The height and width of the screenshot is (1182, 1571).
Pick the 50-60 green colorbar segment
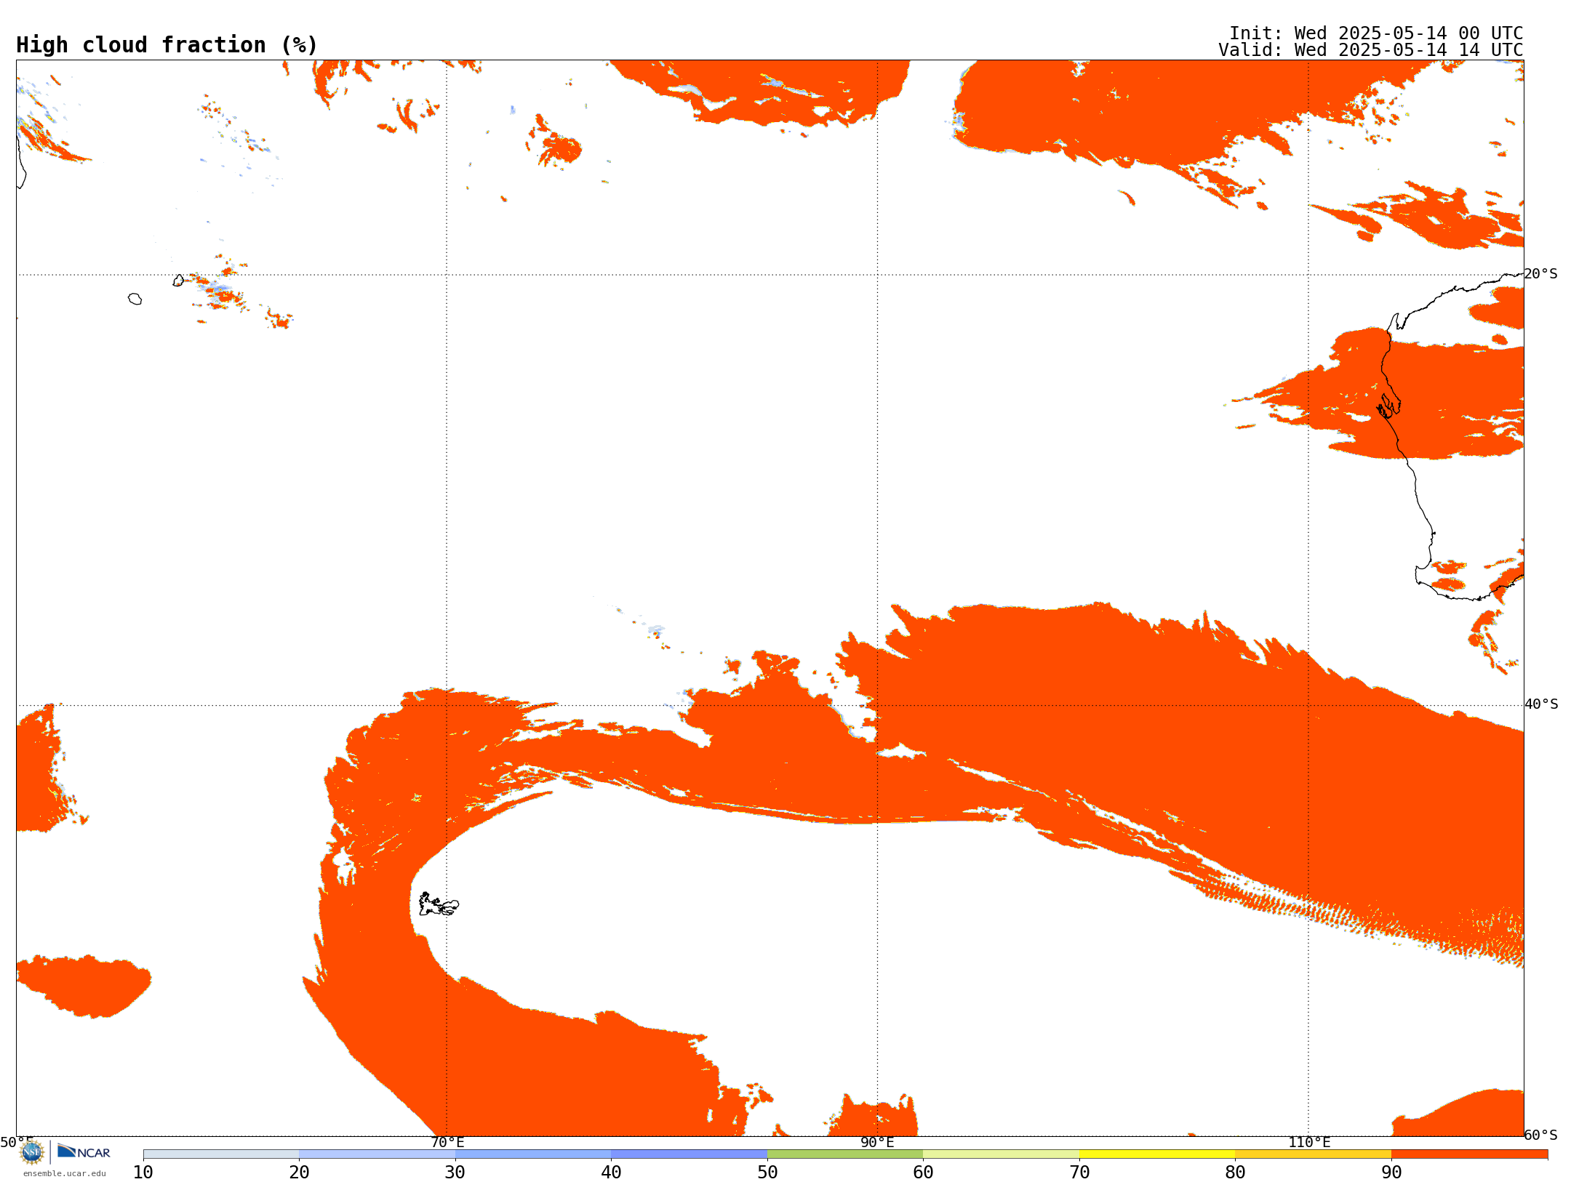845,1154
